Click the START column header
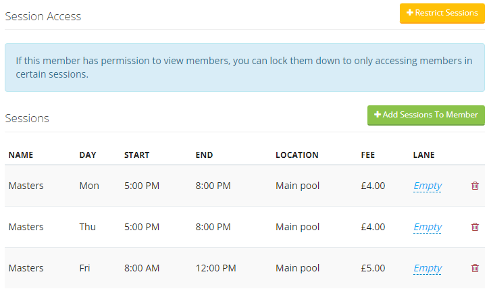 (137, 155)
